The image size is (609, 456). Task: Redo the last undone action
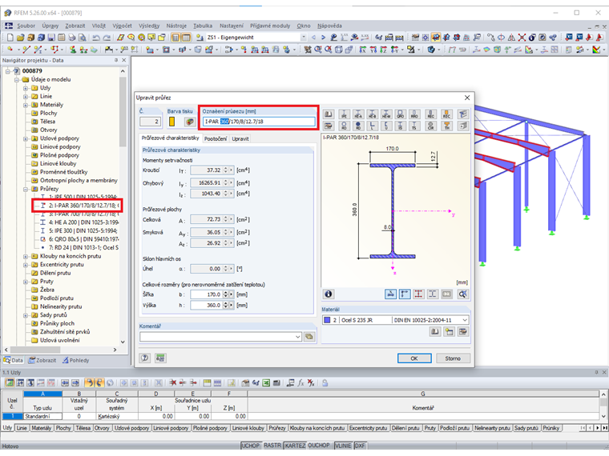[x=107, y=38]
